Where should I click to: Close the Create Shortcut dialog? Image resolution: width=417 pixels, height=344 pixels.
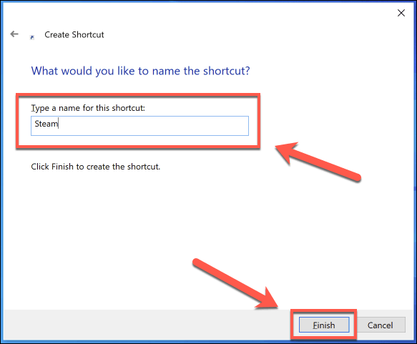[x=401, y=13]
